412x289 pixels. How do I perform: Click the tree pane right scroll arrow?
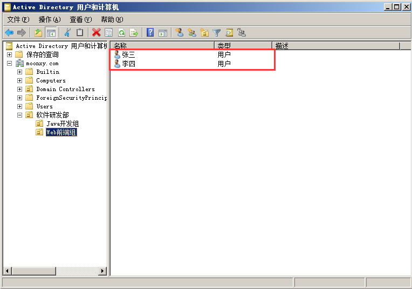pyautogui.click(x=102, y=271)
